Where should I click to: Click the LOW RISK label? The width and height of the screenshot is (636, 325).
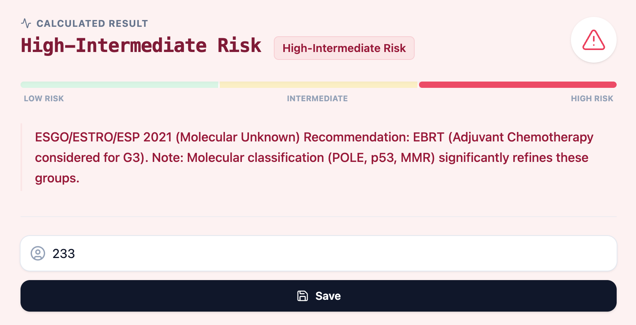click(43, 98)
